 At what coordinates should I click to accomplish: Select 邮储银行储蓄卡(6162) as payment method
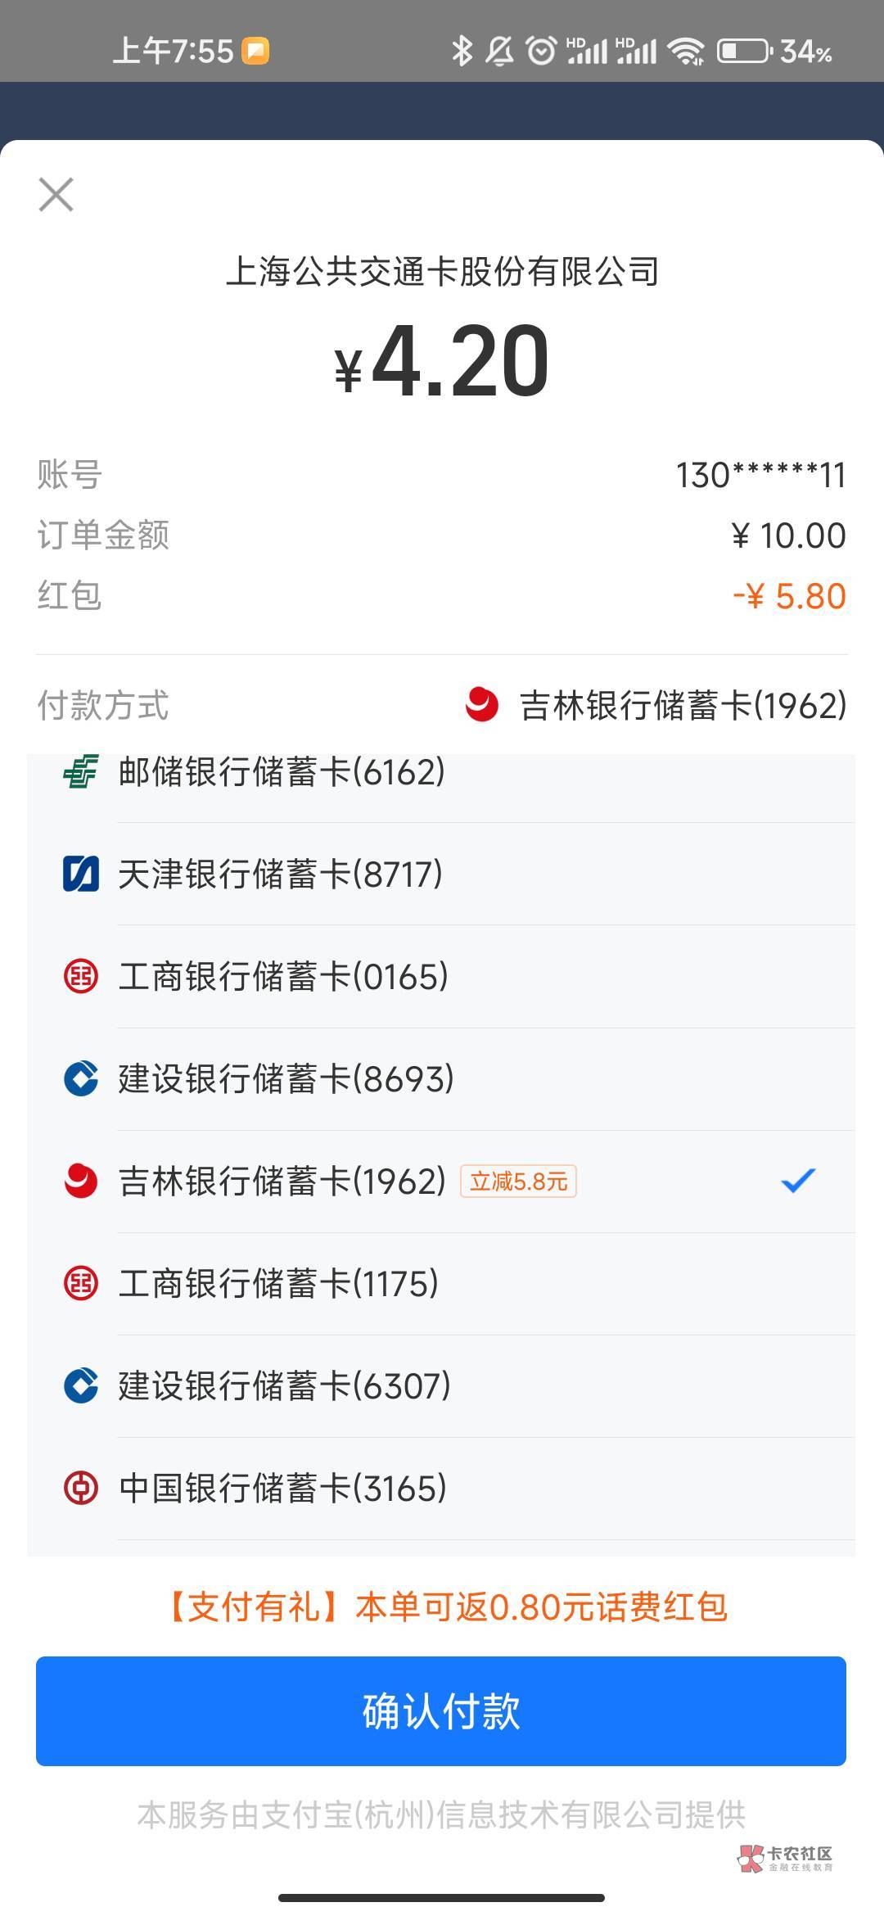coord(282,772)
